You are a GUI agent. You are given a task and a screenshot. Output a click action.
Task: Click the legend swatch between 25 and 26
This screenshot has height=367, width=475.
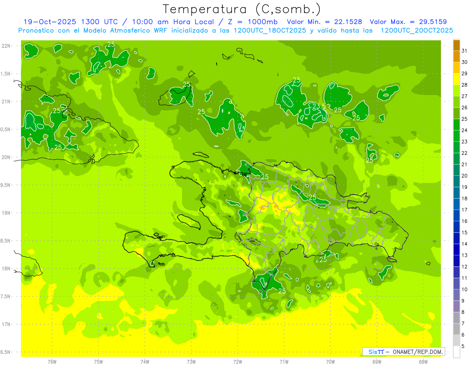456,113
